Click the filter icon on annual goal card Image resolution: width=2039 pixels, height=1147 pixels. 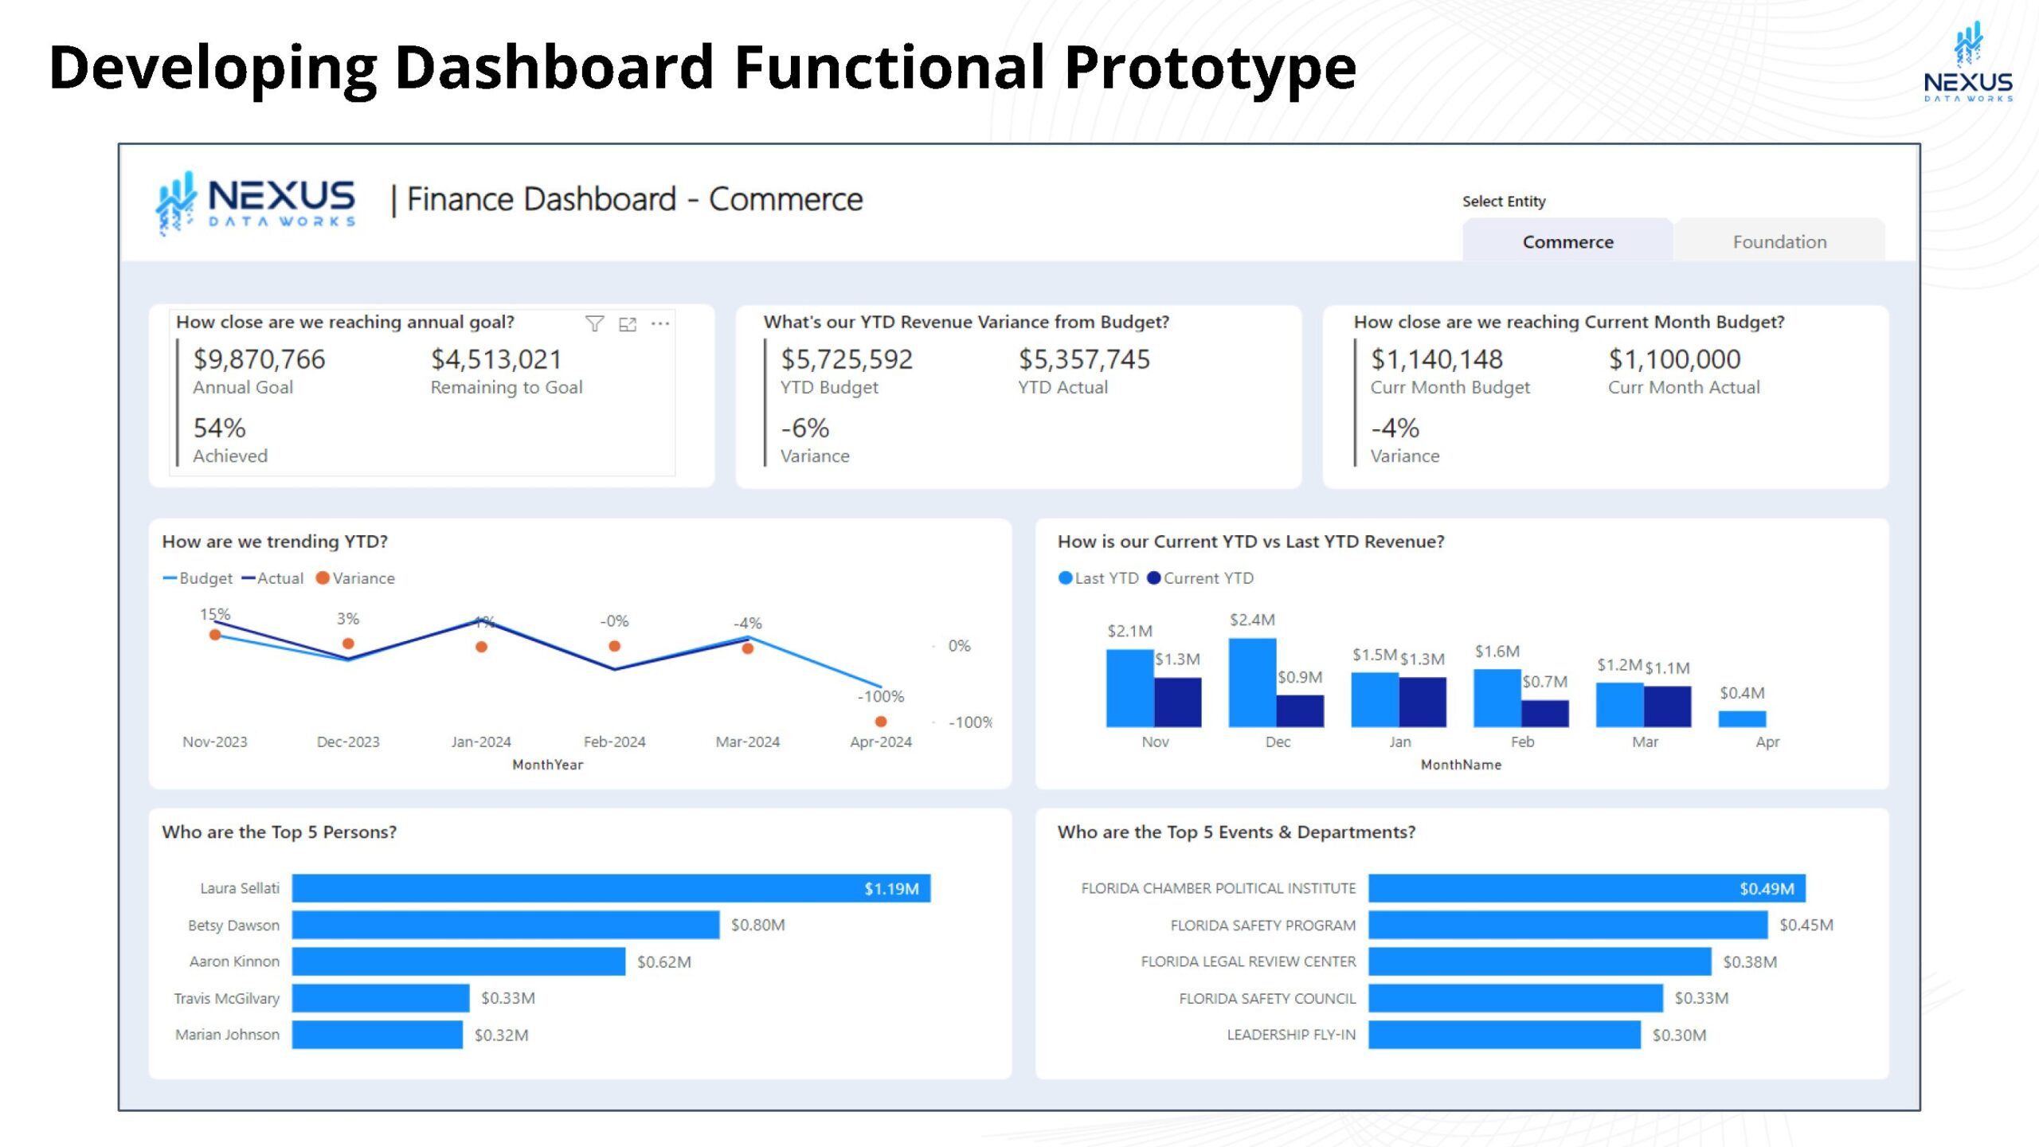pyautogui.click(x=594, y=323)
